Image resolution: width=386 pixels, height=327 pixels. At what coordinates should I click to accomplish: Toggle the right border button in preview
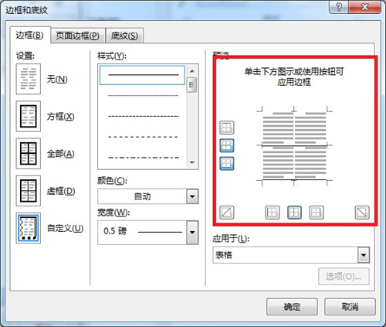click(x=317, y=213)
